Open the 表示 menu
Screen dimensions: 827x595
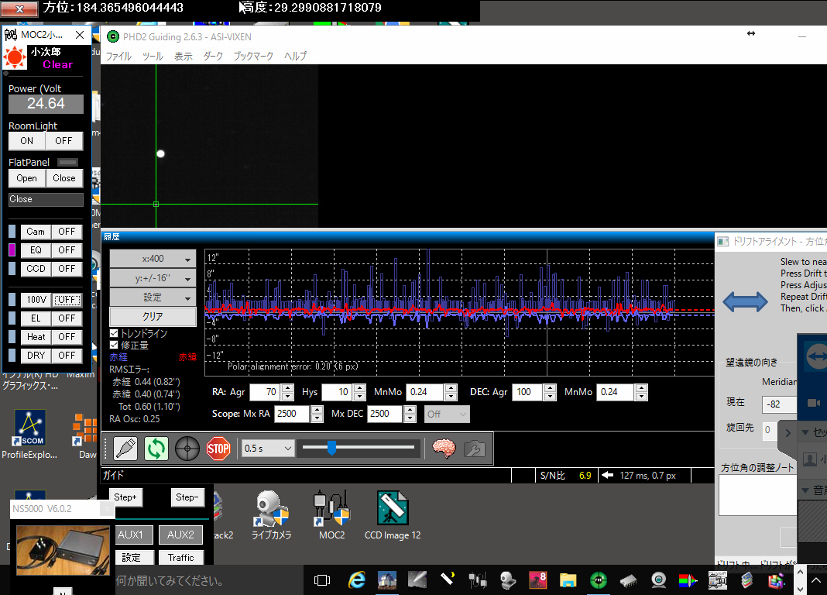[x=183, y=56]
